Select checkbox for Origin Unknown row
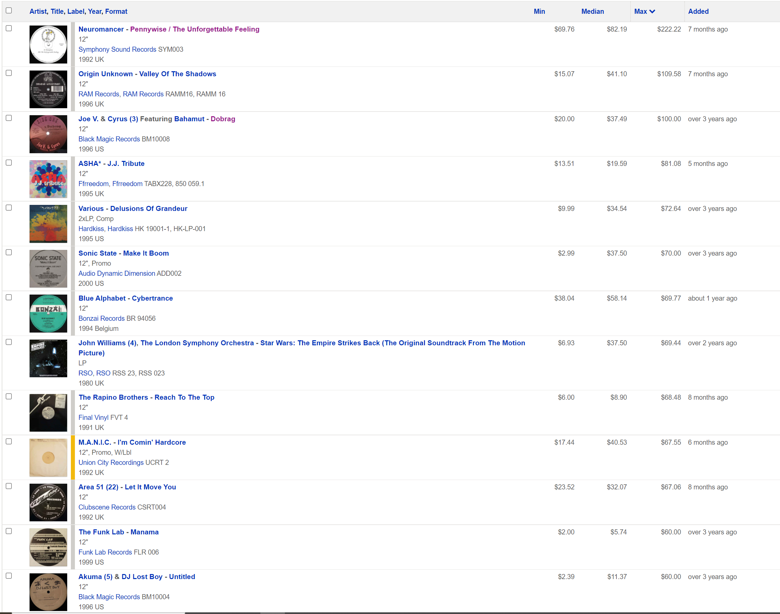The height and width of the screenshot is (614, 780). tap(9, 73)
